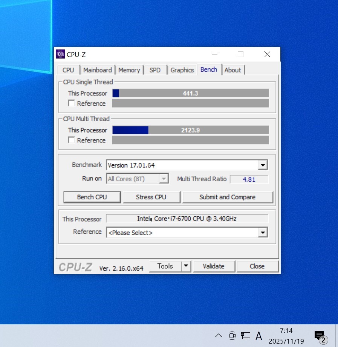
Task: Start the benchmark with Bench CPU
Action: 92,197
